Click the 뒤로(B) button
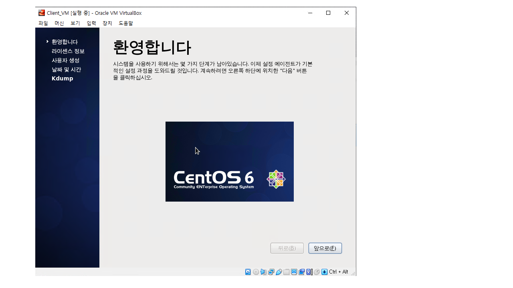Viewport: 513px width, 288px height. [287, 248]
